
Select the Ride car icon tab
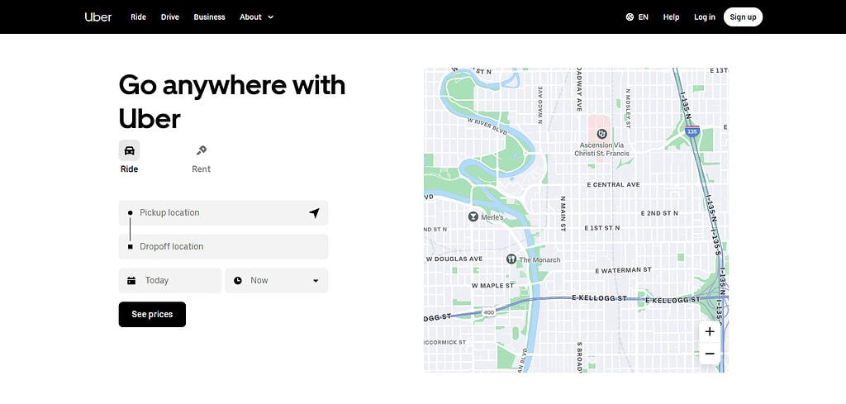pyautogui.click(x=130, y=150)
